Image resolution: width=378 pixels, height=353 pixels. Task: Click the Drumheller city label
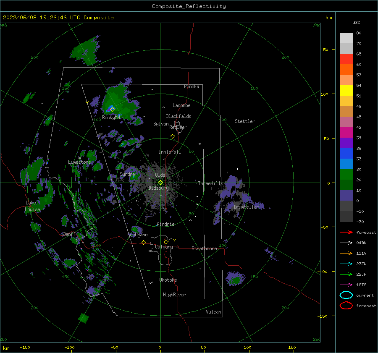tap(246, 207)
